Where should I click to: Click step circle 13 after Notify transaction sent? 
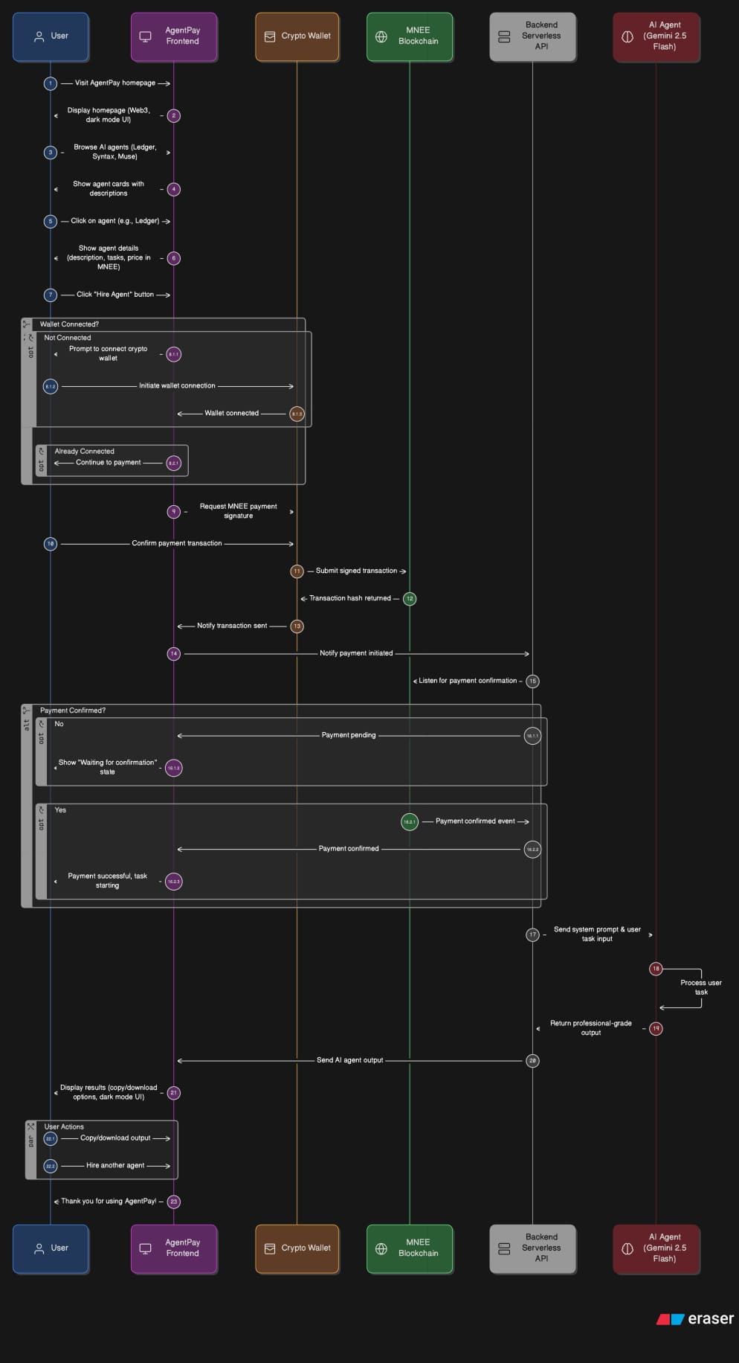coord(297,626)
